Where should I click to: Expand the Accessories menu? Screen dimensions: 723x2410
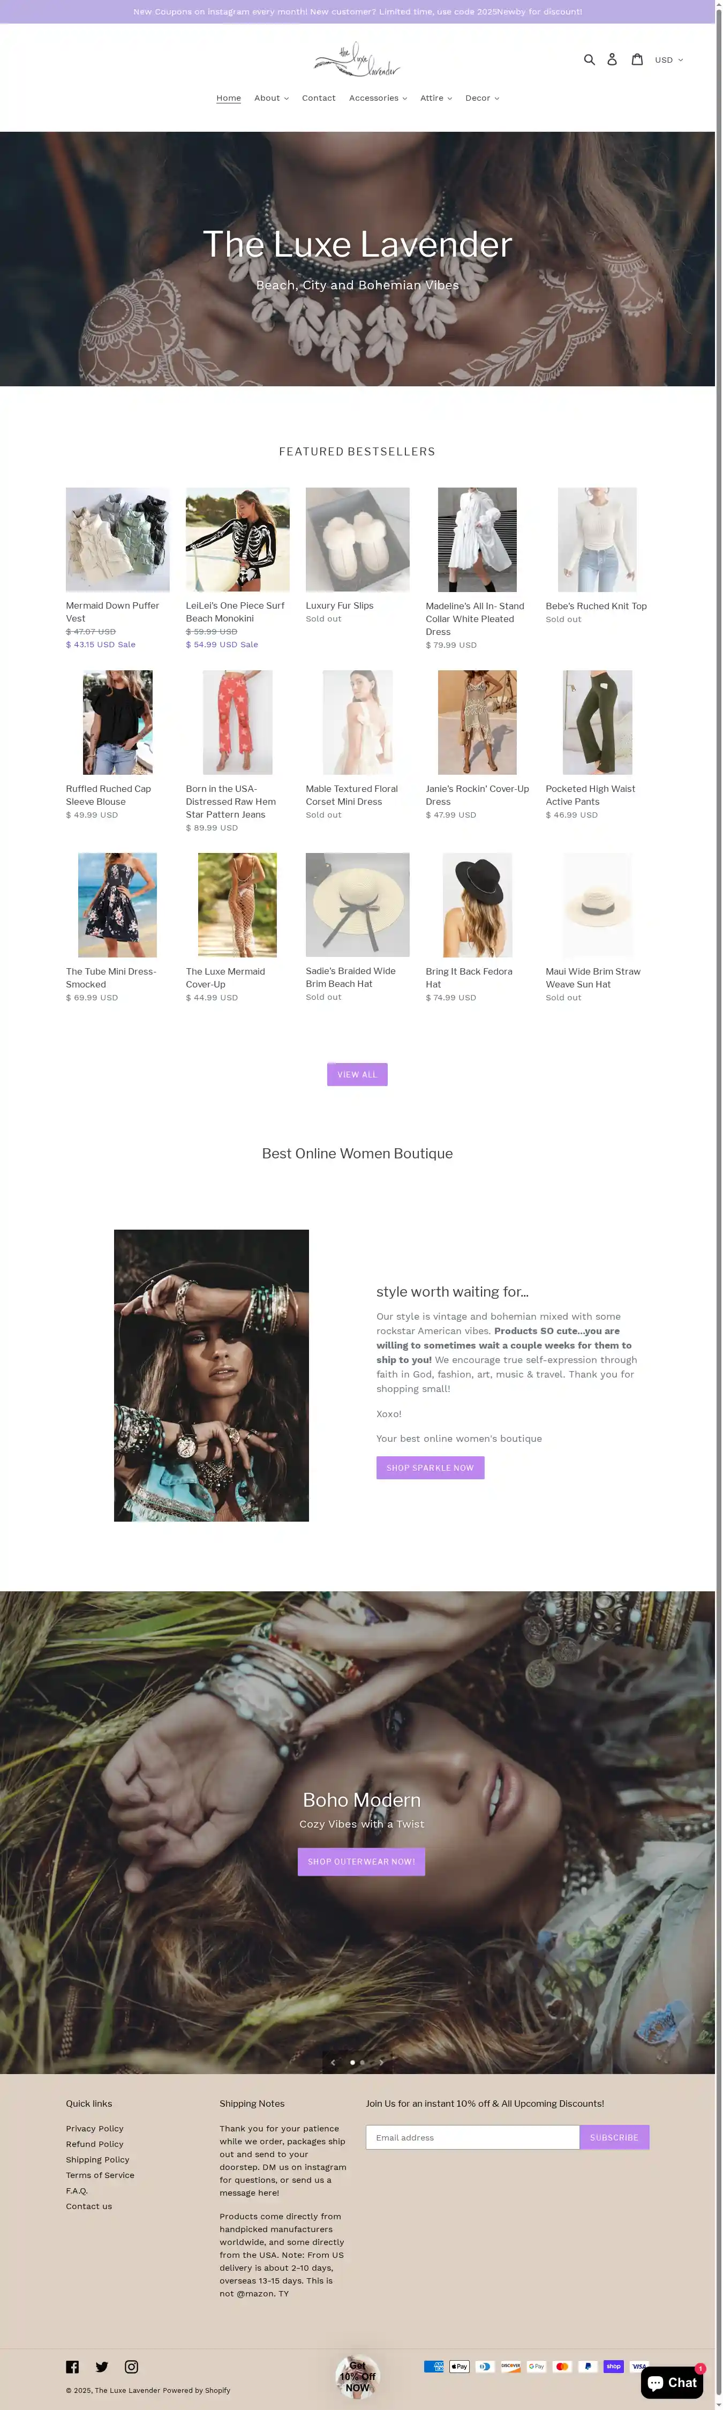pos(378,98)
